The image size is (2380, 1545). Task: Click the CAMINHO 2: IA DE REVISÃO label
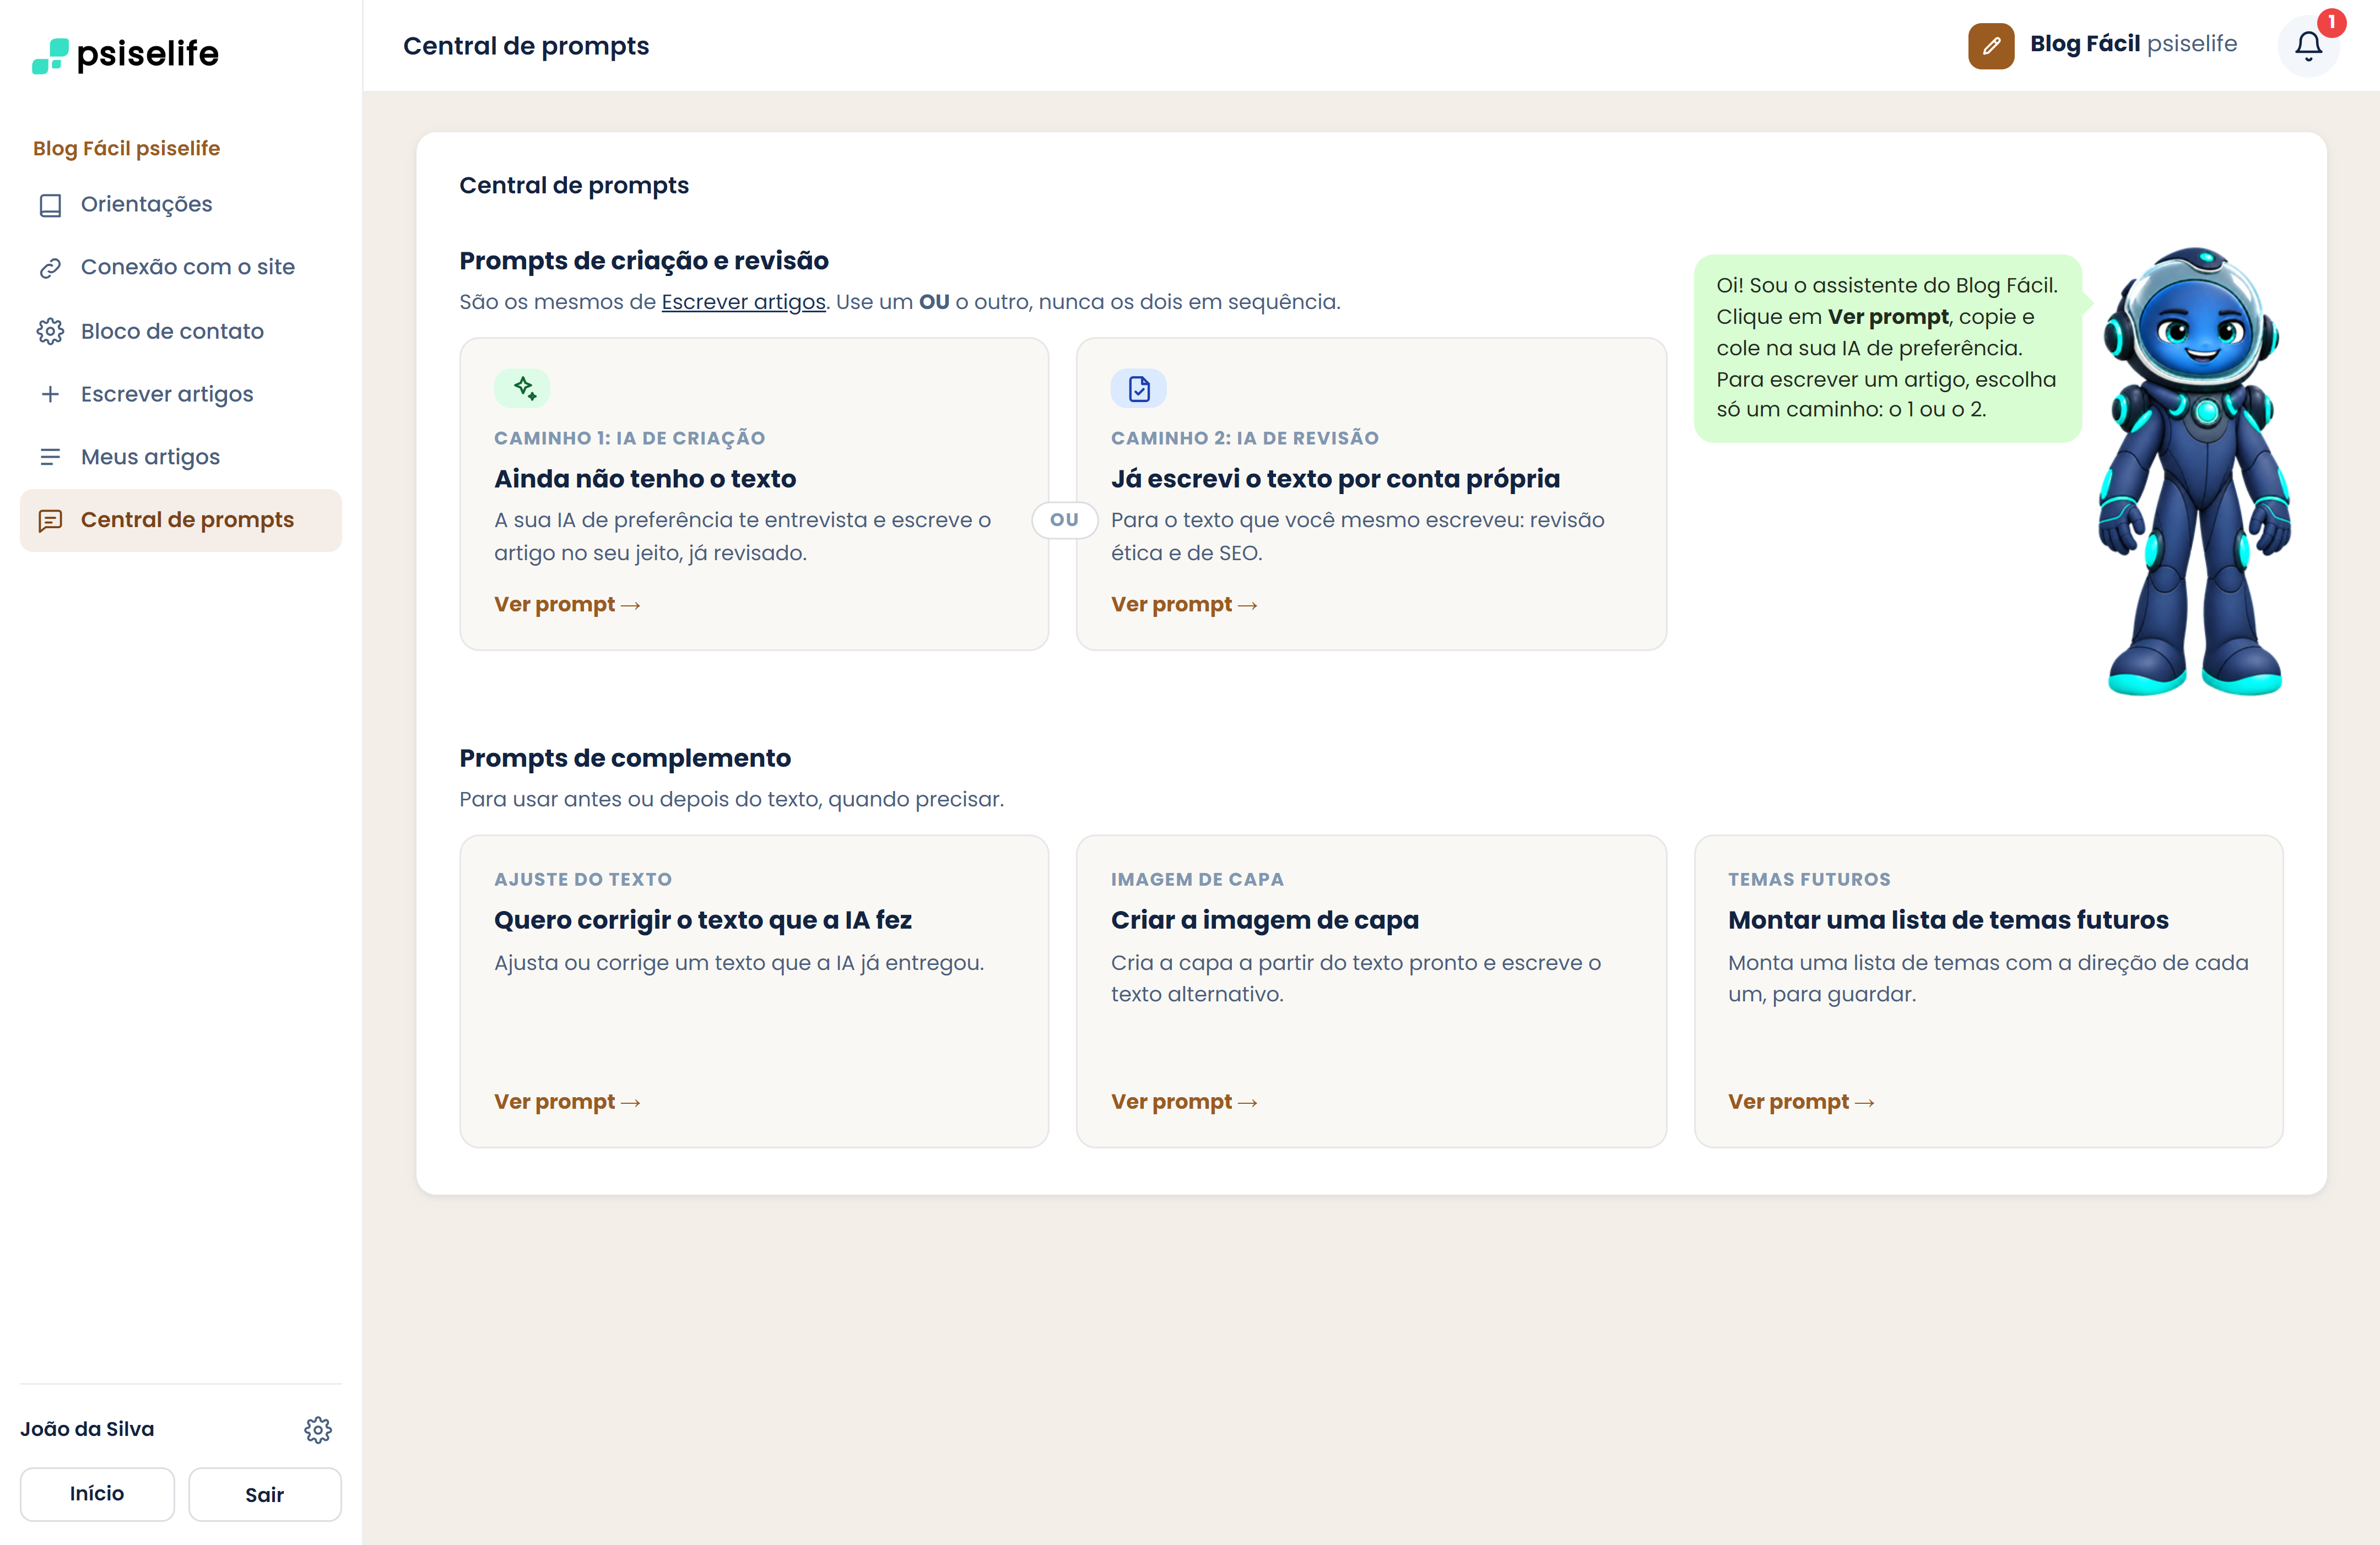tap(1245, 438)
